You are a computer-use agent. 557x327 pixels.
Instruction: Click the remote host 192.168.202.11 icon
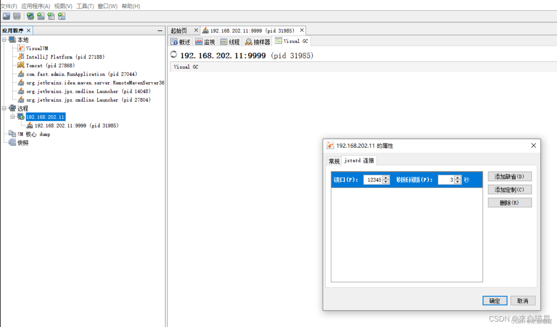point(21,117)
